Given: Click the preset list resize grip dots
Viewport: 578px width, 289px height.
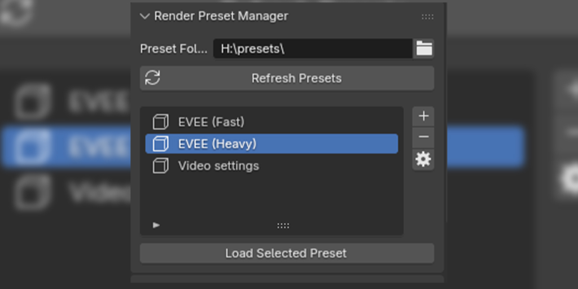Looking at the screenshot, I should [x=283, y=226].
